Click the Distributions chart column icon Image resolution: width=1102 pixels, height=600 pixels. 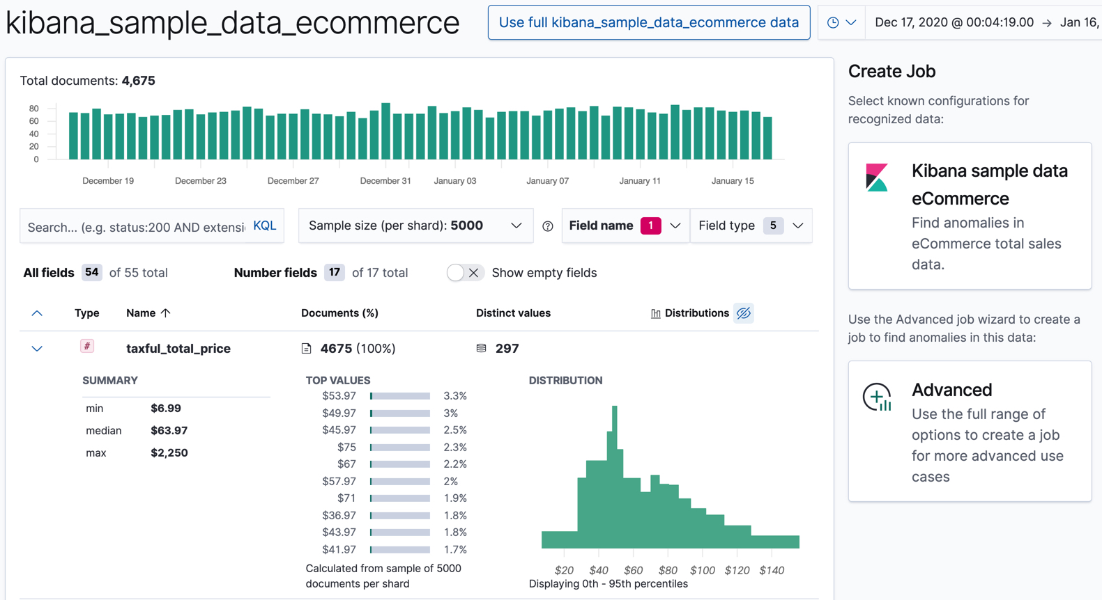pos(655,314)
